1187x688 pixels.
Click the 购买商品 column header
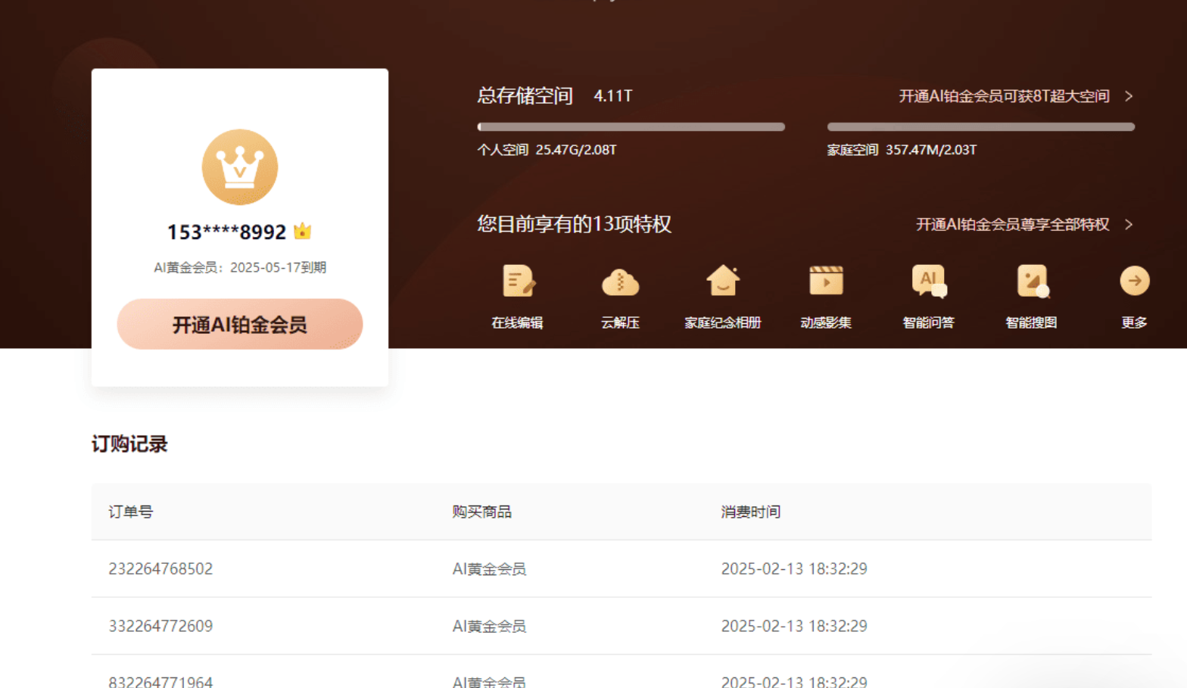coord(481,512)
